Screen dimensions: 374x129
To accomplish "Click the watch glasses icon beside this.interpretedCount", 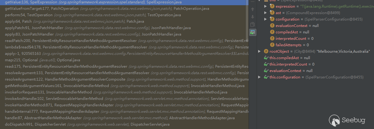I will (266, 64).
